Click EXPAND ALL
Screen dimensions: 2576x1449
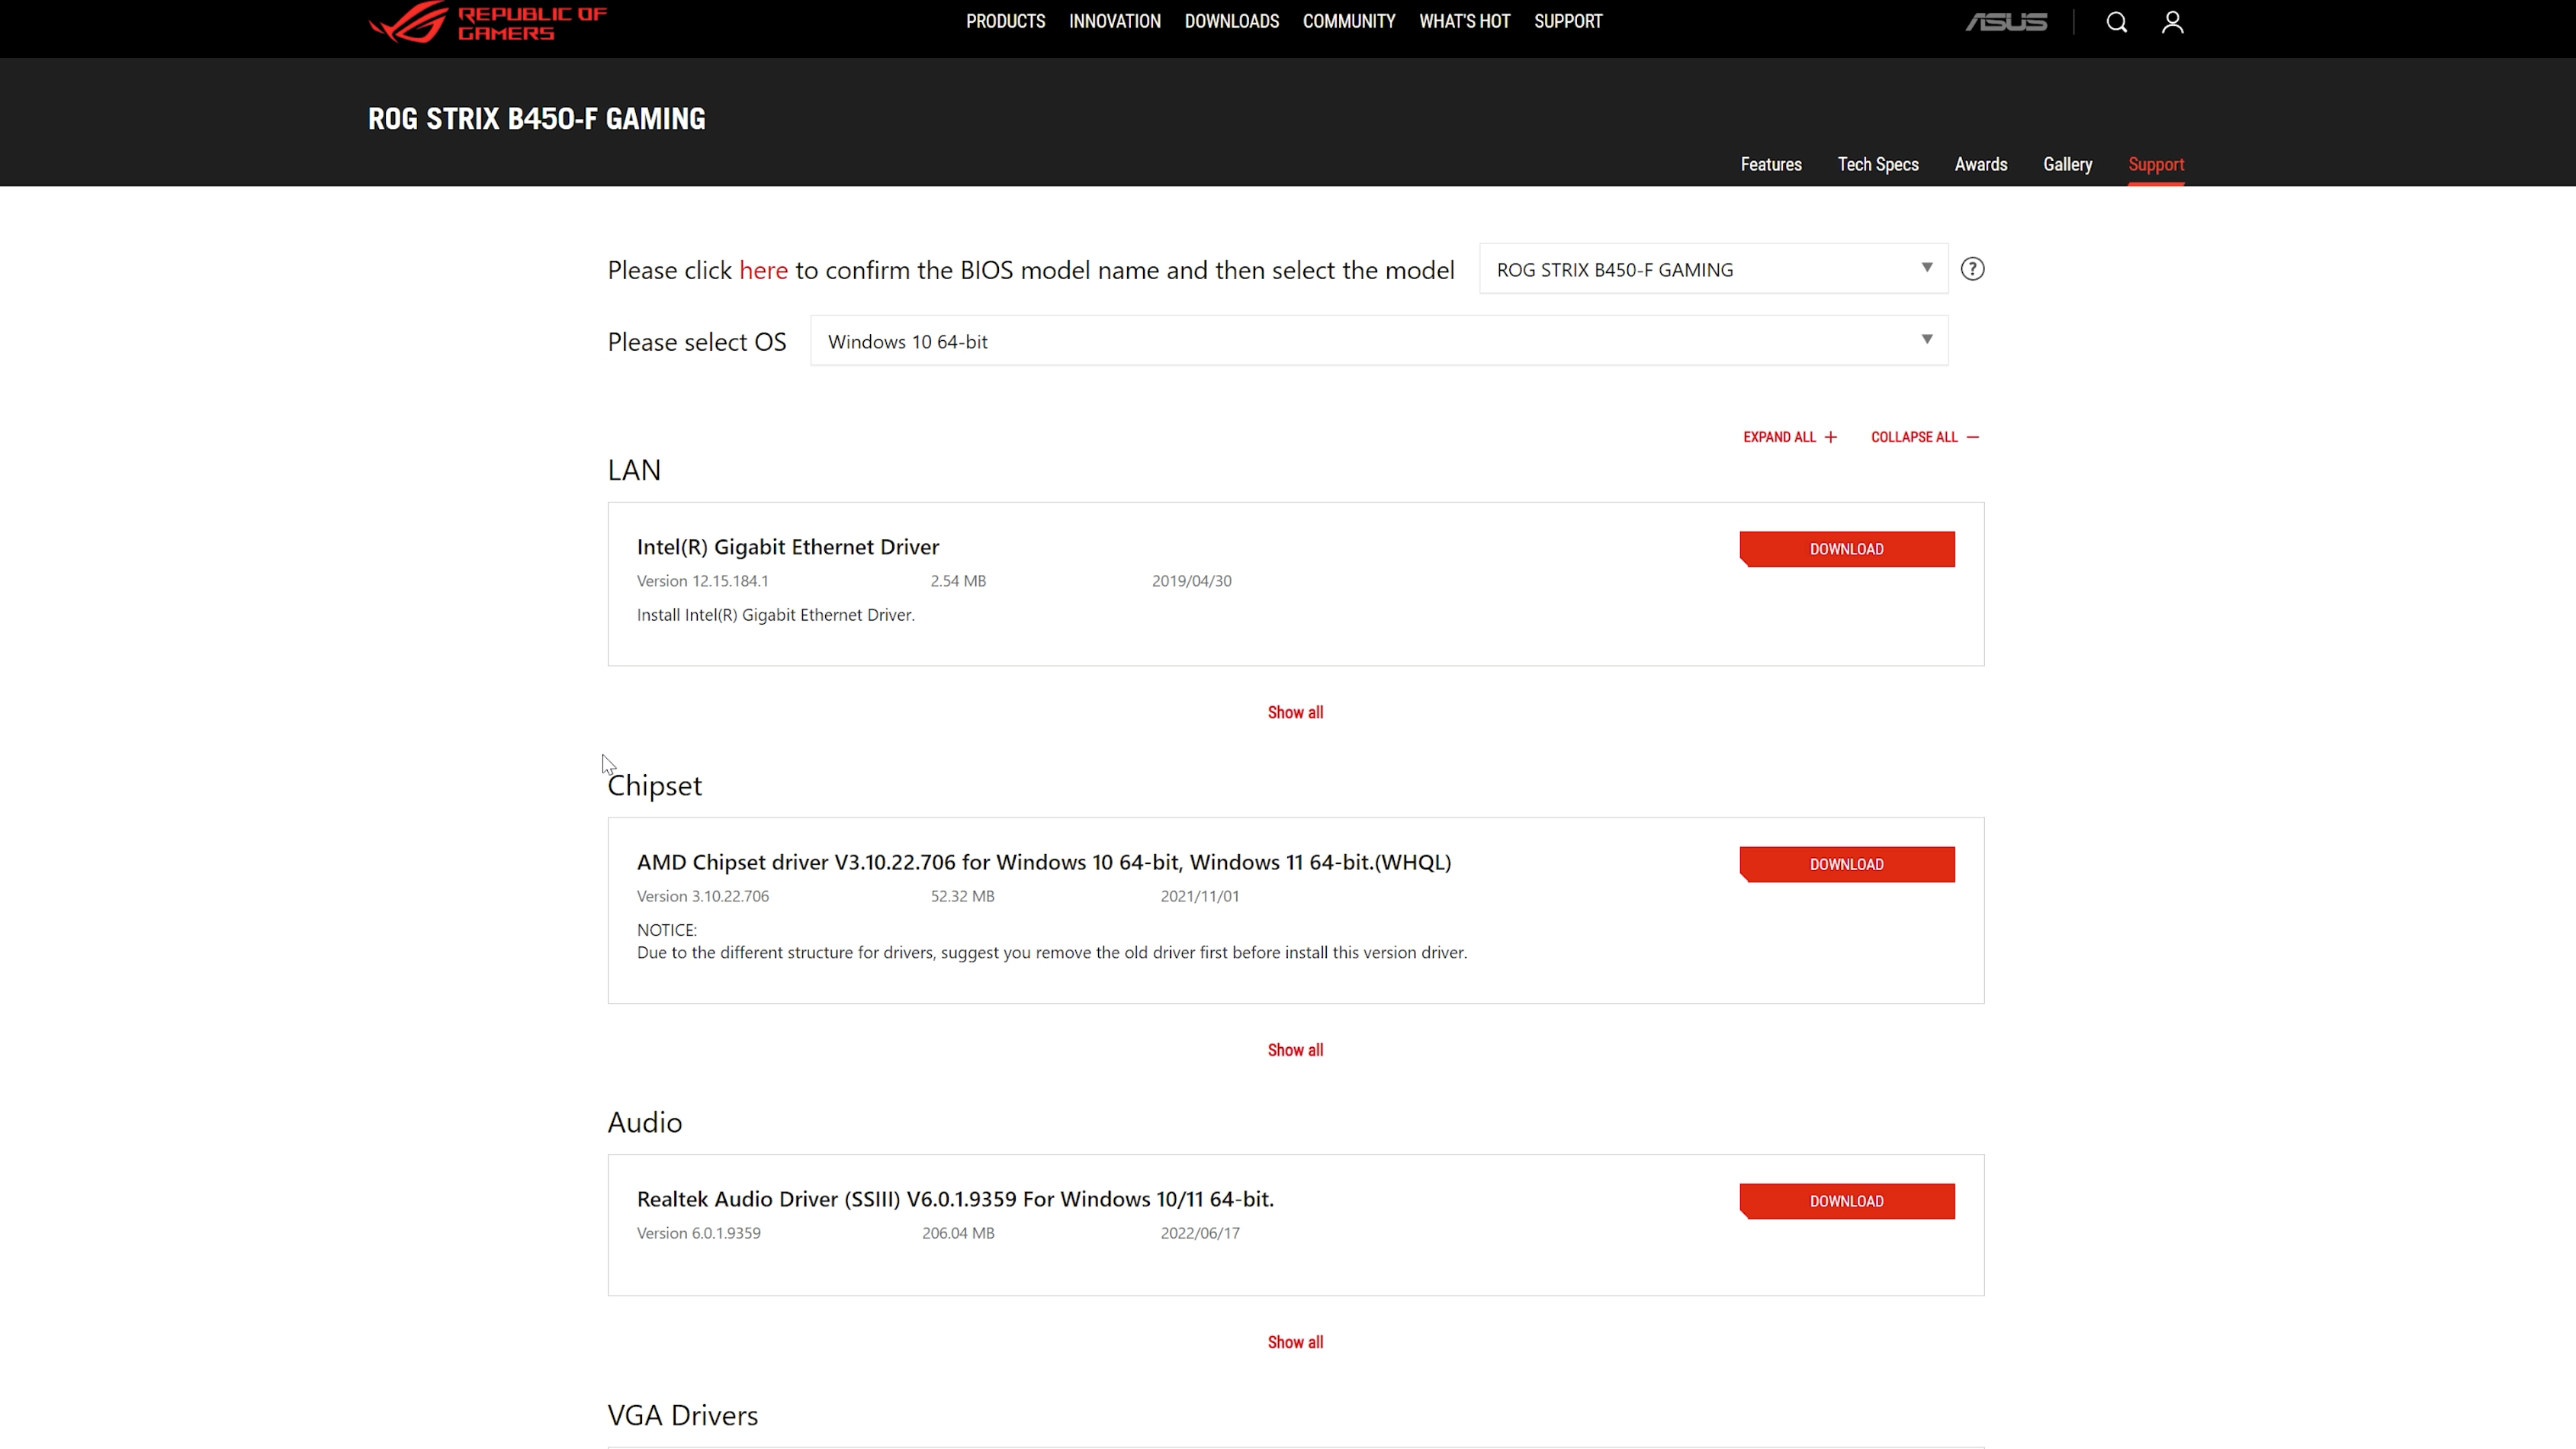[1789, 437]
